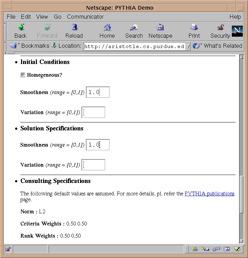Image resolution: width=248 pixels, height=258 pixels.
Task: Click the scrollbar up arrow
Action: pos(241,57)
